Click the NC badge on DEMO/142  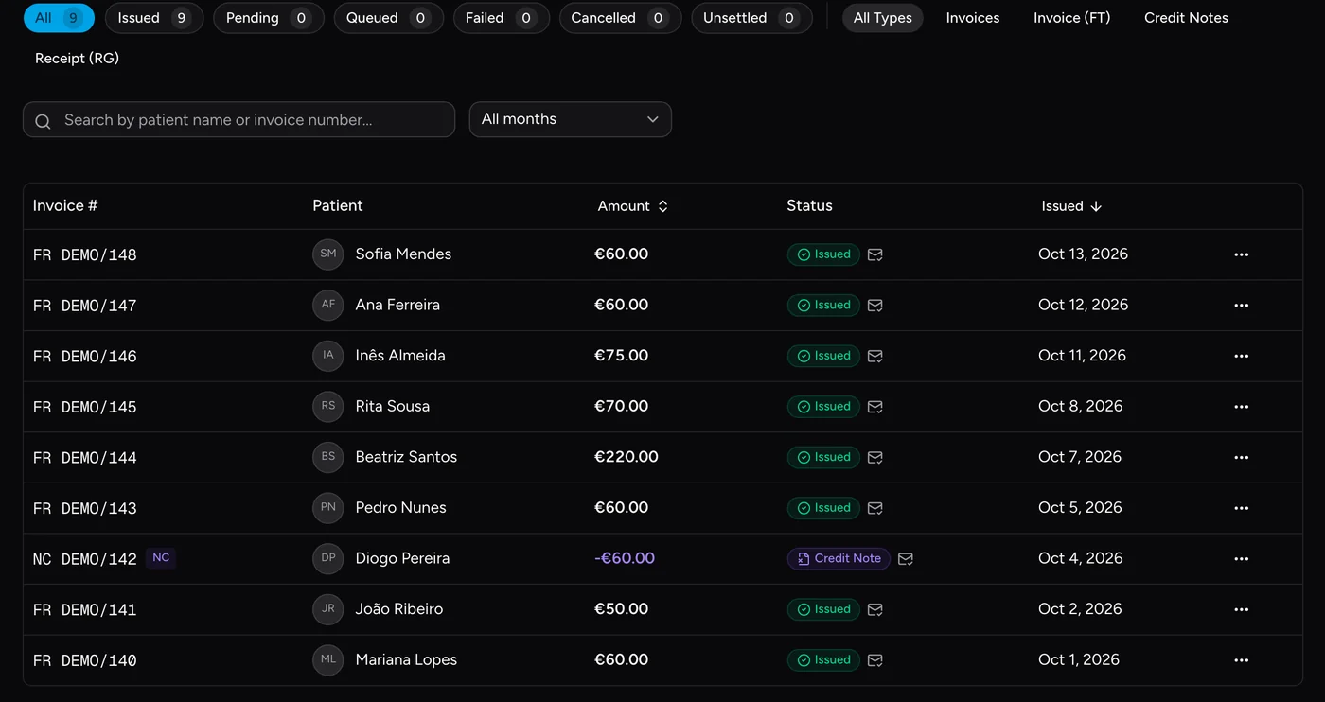click(161, 558)
